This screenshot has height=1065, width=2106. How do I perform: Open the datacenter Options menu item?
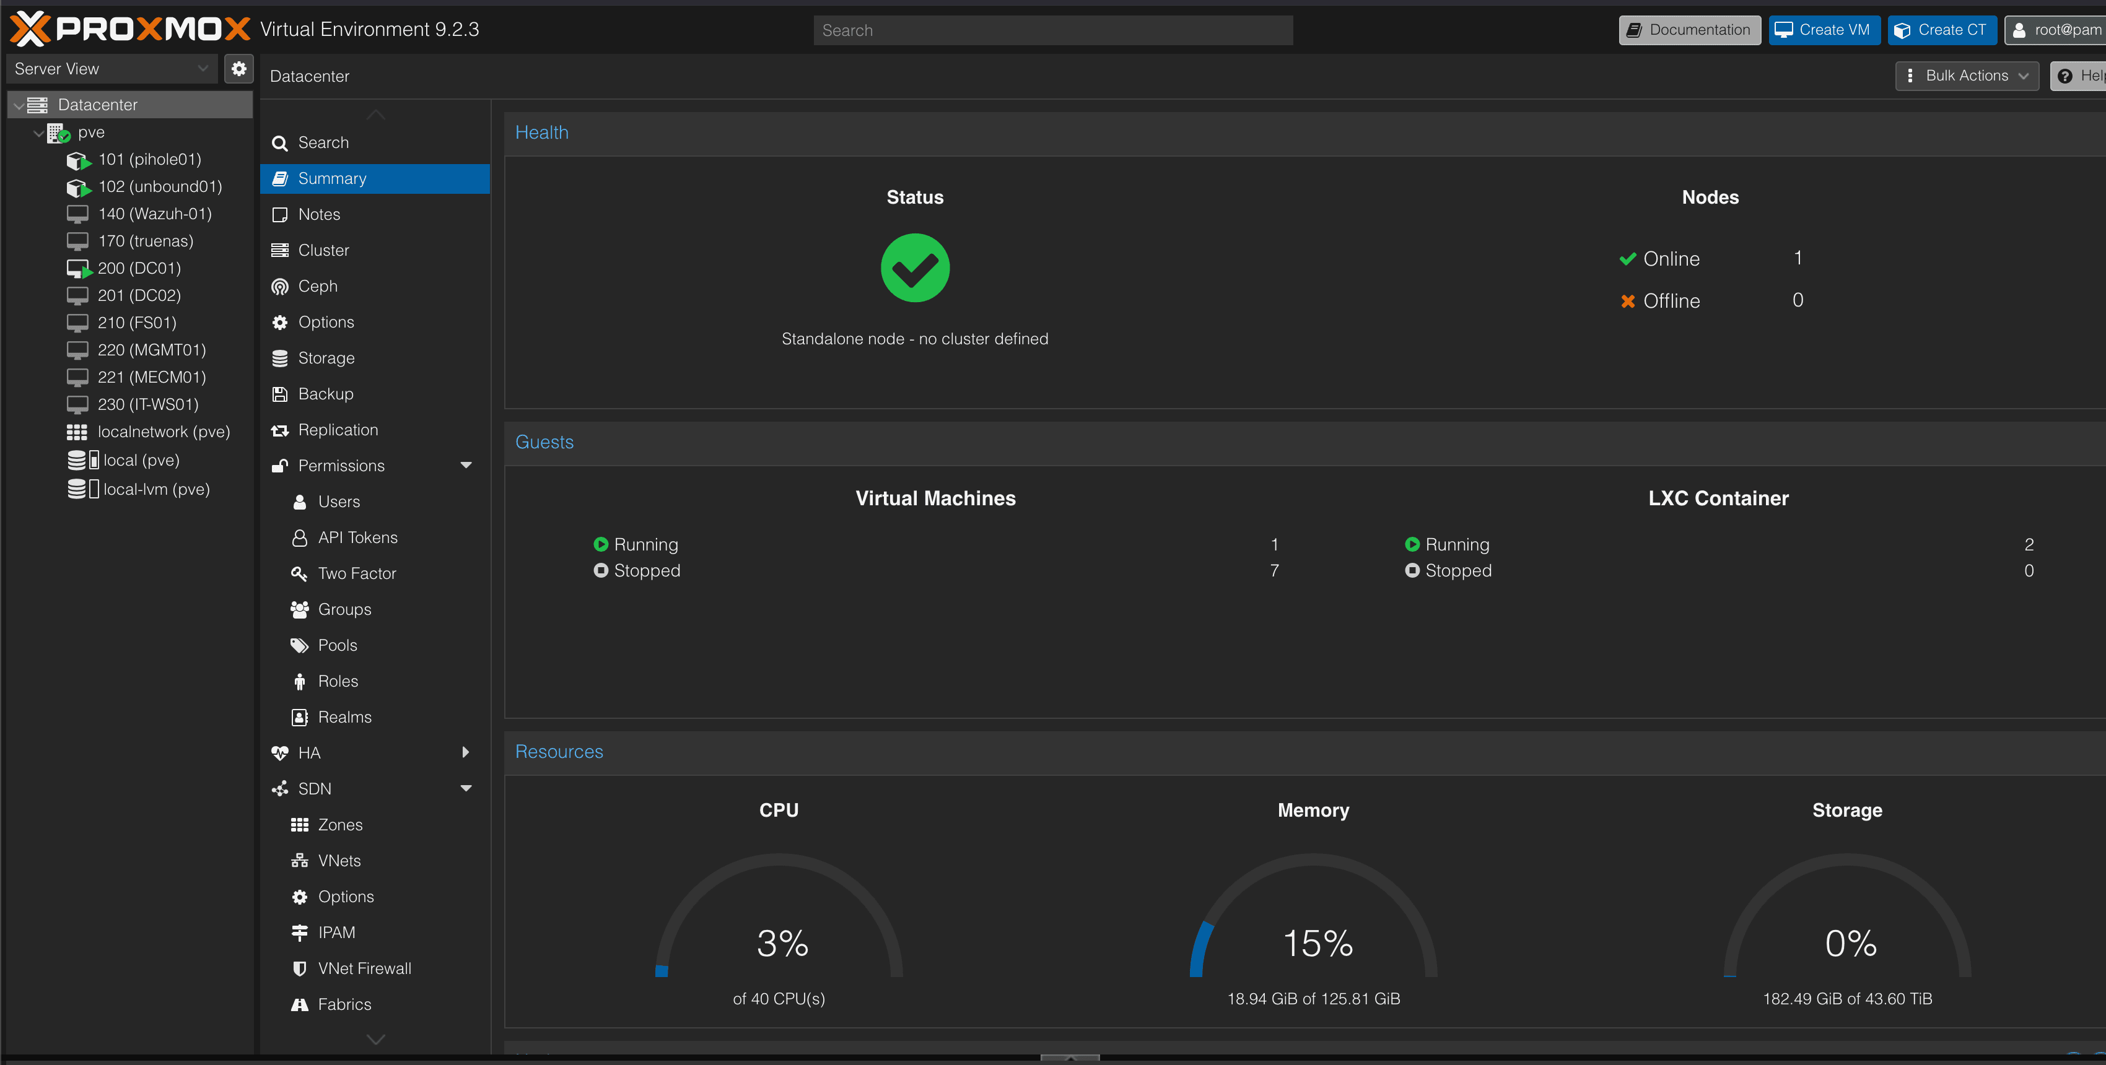[375, 322]
